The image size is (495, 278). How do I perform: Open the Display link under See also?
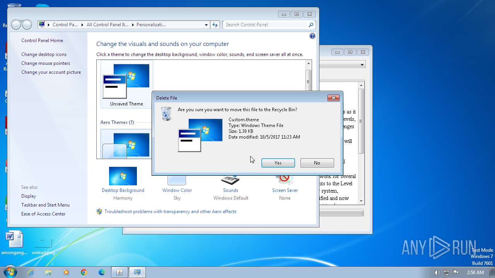(x=29, y=196)
